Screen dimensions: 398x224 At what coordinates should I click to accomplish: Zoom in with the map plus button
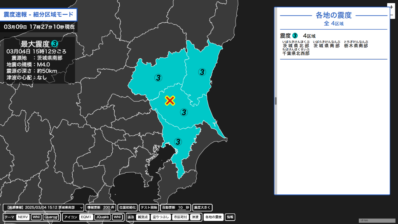coord(391,7)
